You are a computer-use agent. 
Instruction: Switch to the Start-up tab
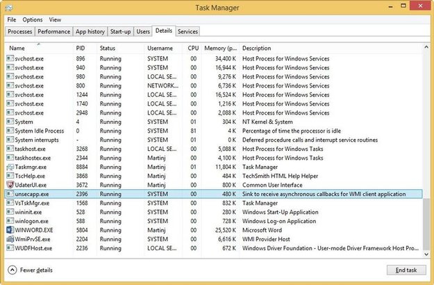pos(120,31)
